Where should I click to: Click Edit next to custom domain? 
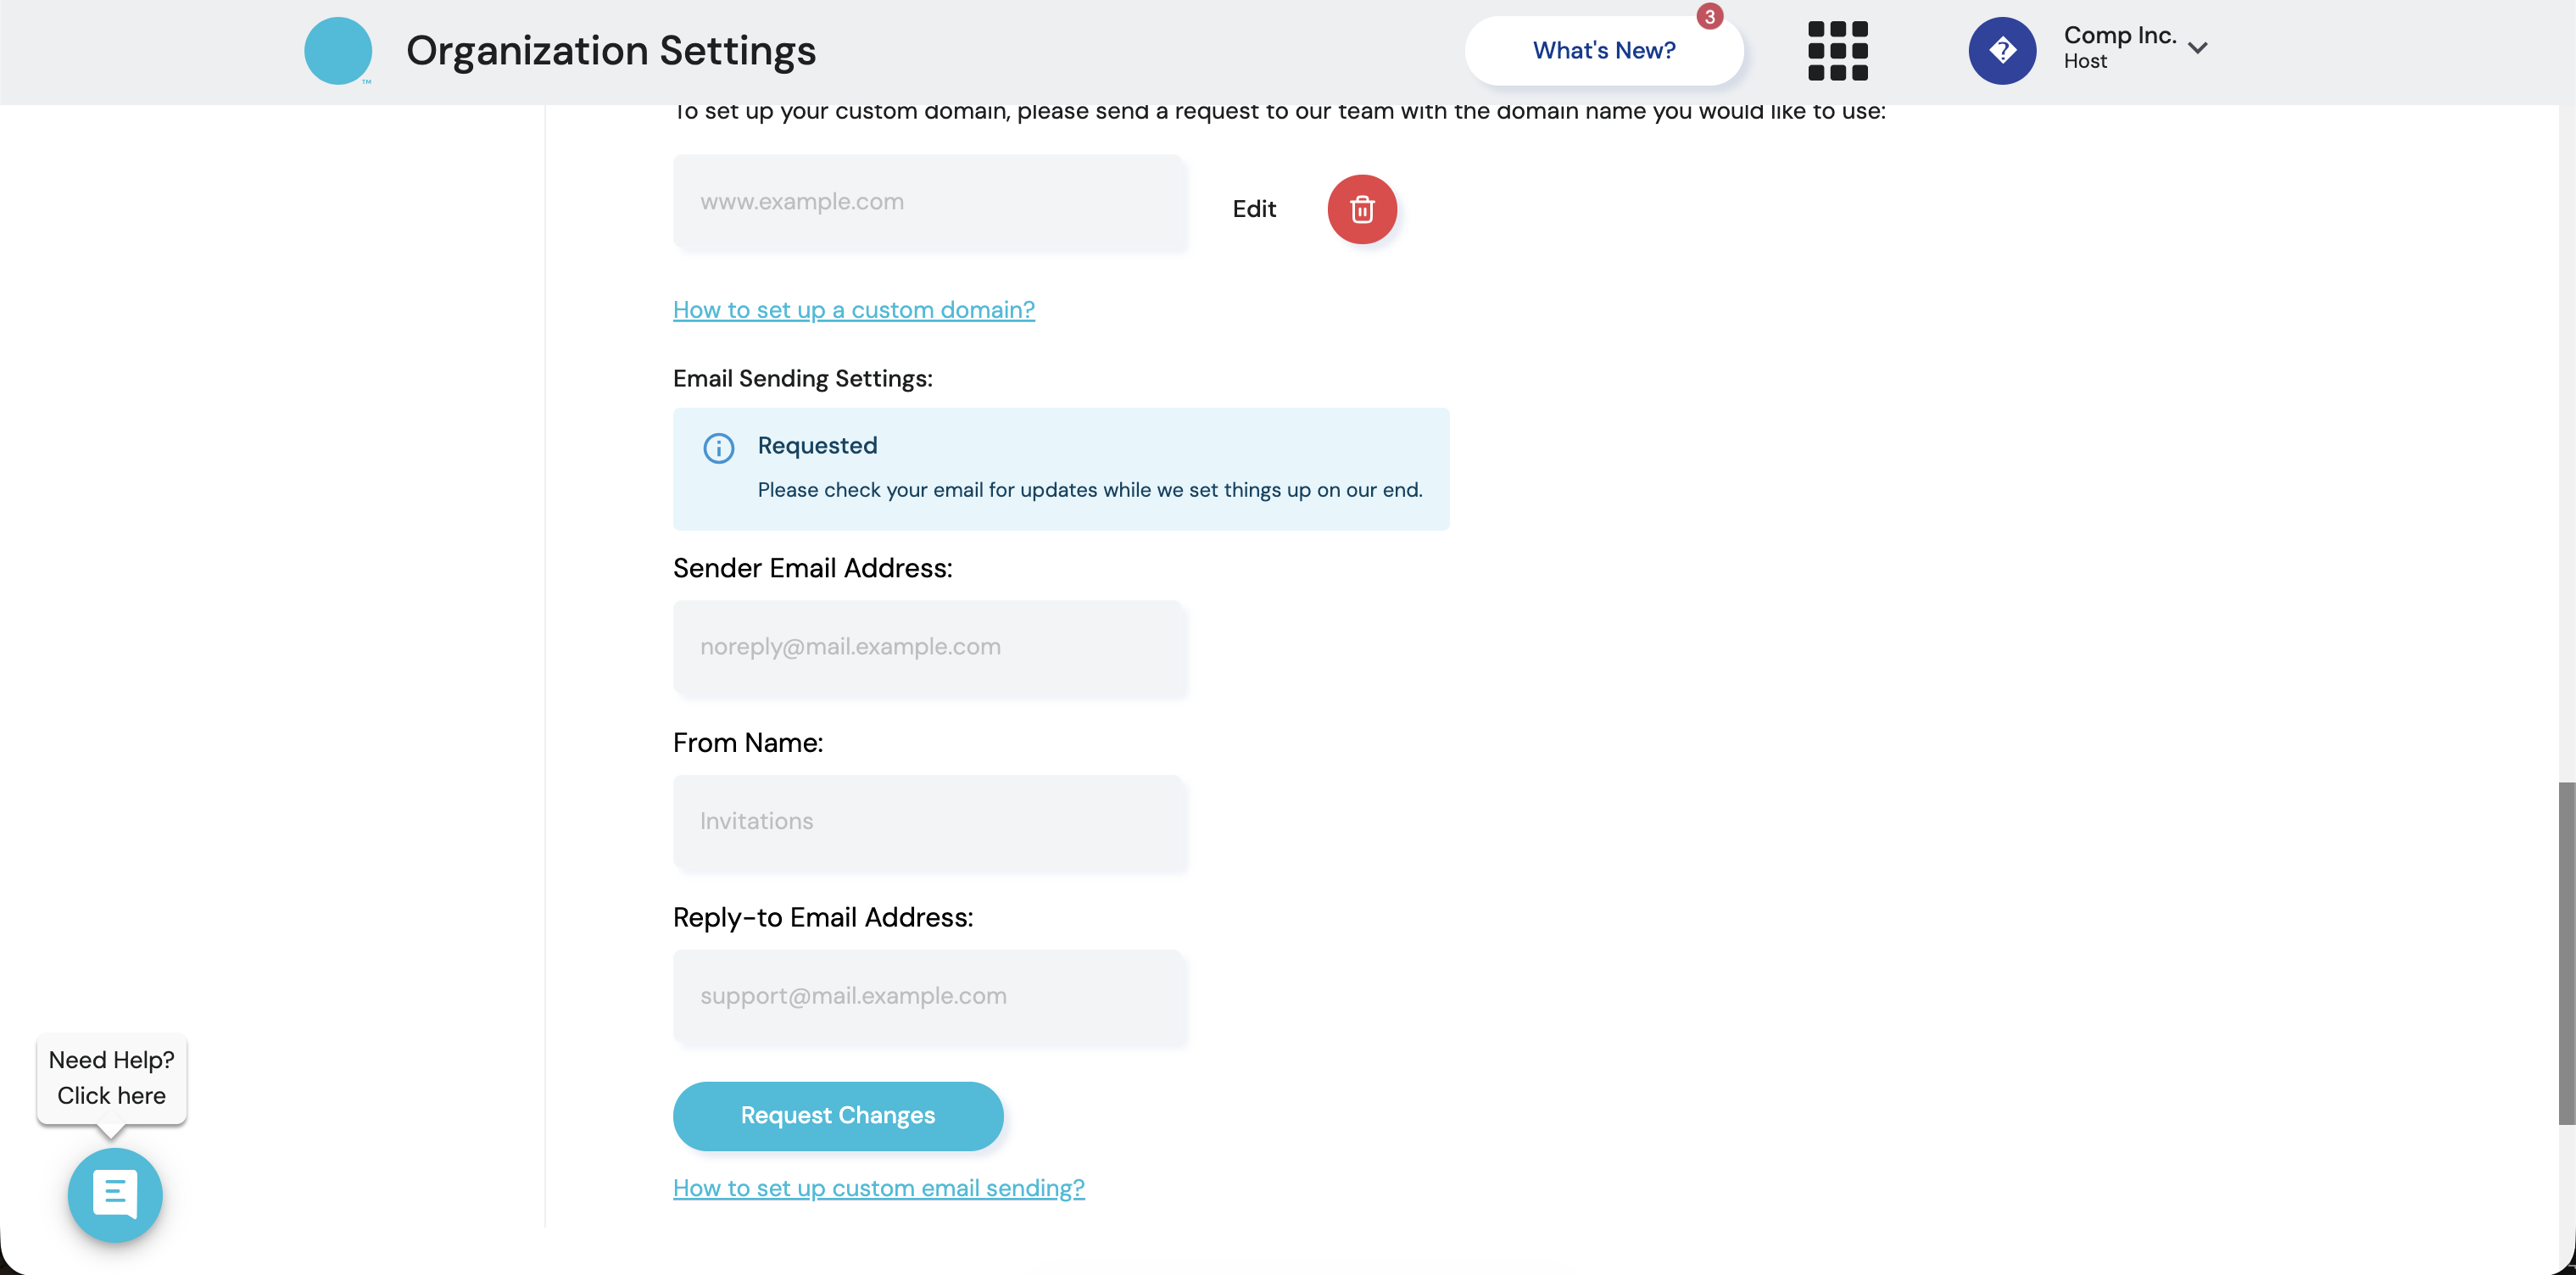tap(1254, 209)
